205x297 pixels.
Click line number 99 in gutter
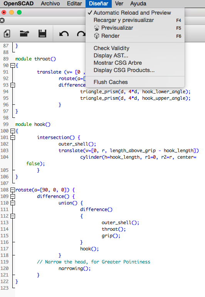(6, 124)
